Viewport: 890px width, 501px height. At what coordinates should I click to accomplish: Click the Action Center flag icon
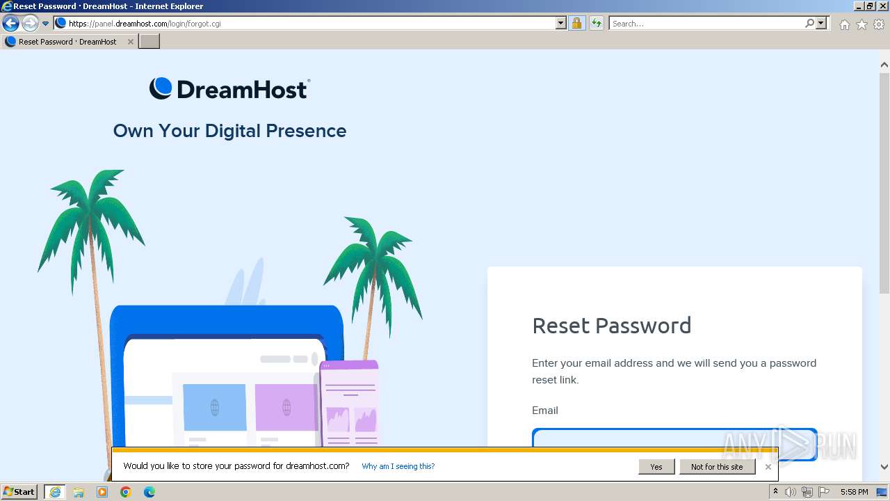(824, 492)
